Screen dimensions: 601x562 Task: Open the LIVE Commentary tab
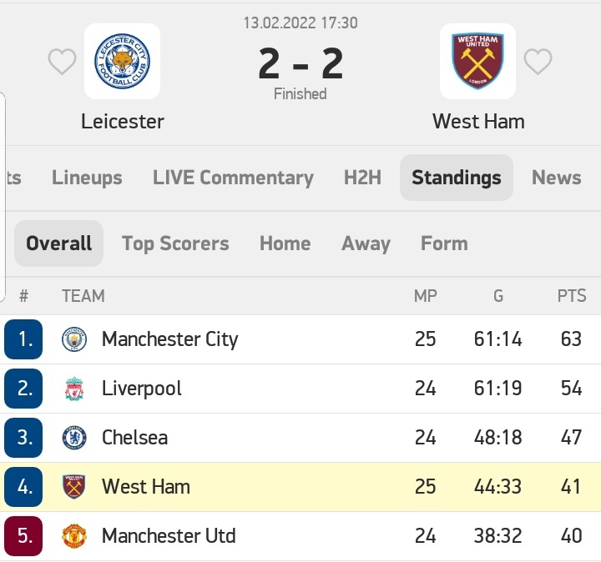pos(233,178)
